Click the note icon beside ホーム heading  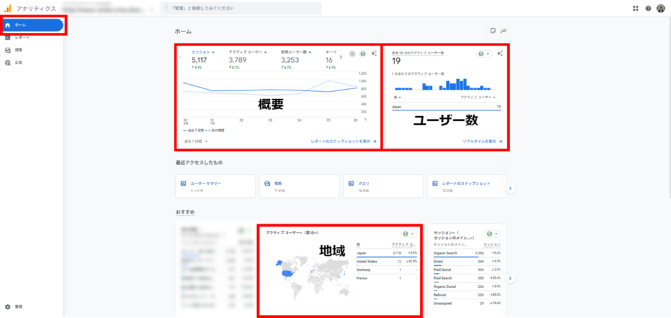coord(493,31)
